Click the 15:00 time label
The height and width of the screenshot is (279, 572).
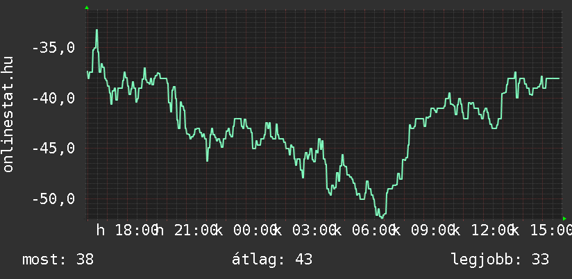[549, 230]
